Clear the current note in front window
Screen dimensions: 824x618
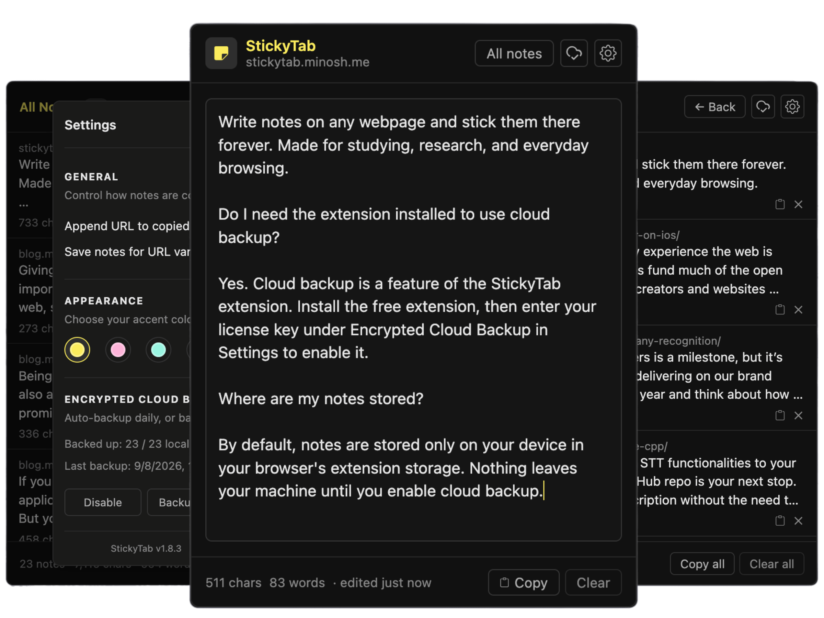pyautogui.click(x=593, y=582)
